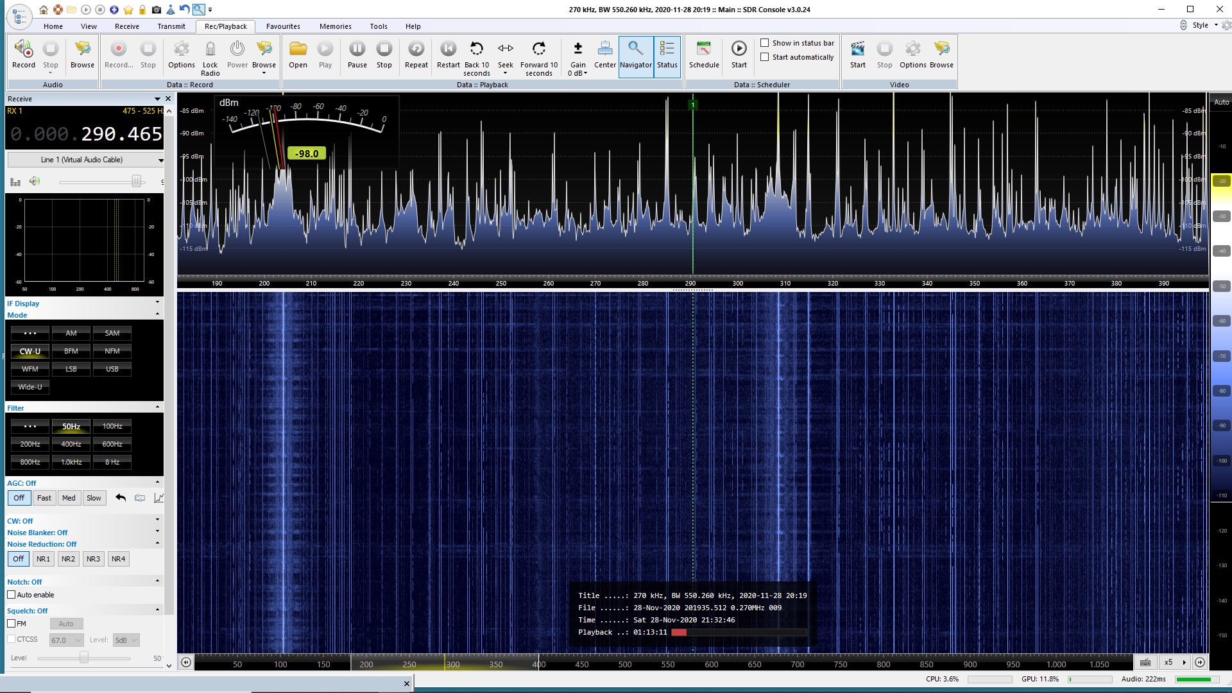Image resolution: width=1232 pixels, height=693 pixels.
Task: Click the Restart playback icon
Action: [x=448, y=49]
